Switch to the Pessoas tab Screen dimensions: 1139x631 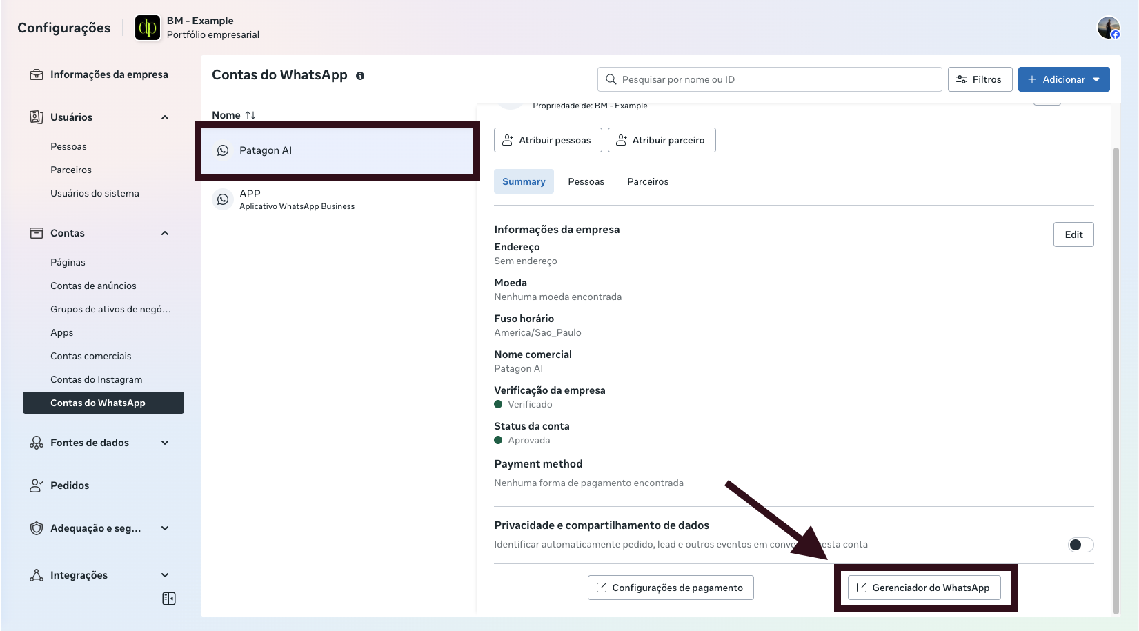coord(586,181)
